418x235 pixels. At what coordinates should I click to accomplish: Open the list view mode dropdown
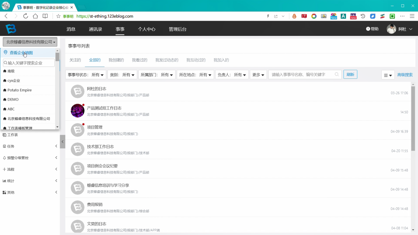click(388, 75)
